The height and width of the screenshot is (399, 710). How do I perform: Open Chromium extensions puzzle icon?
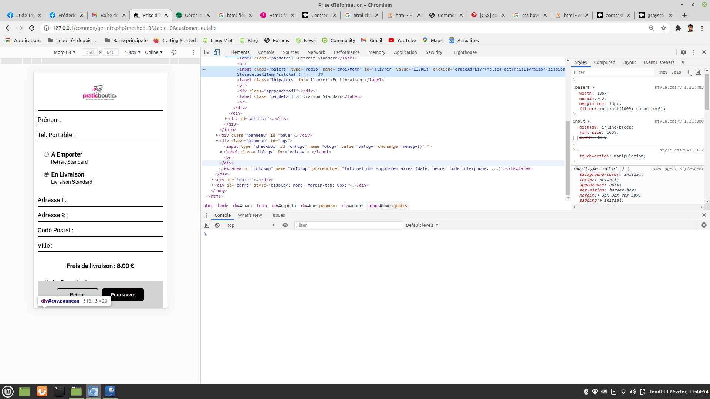[678, 28]
